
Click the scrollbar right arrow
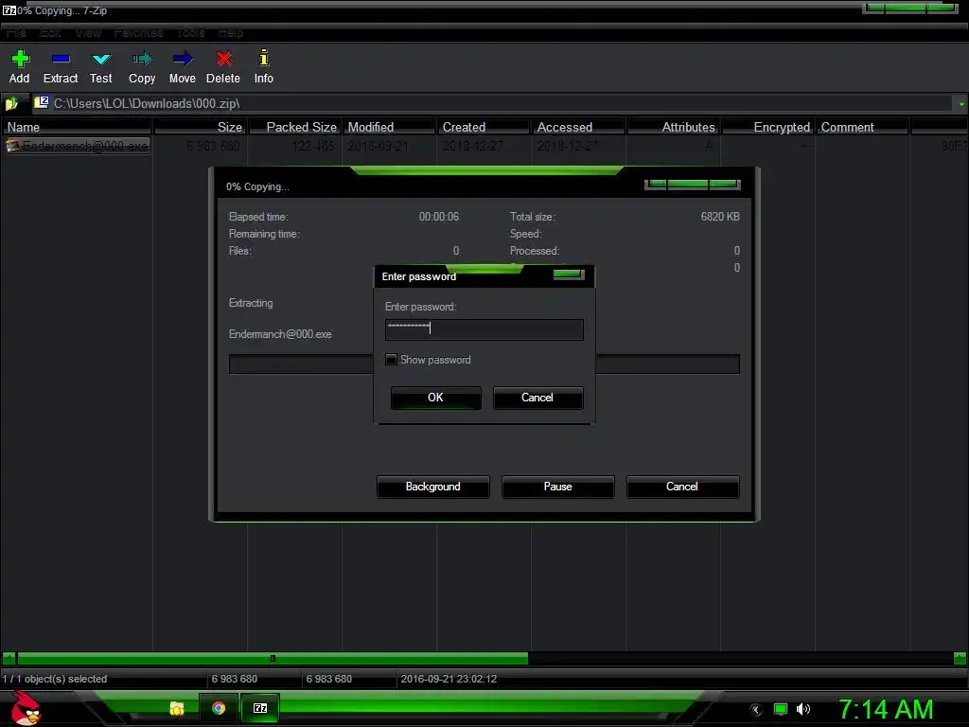point(960,659)
